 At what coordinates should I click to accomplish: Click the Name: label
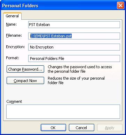11,24
